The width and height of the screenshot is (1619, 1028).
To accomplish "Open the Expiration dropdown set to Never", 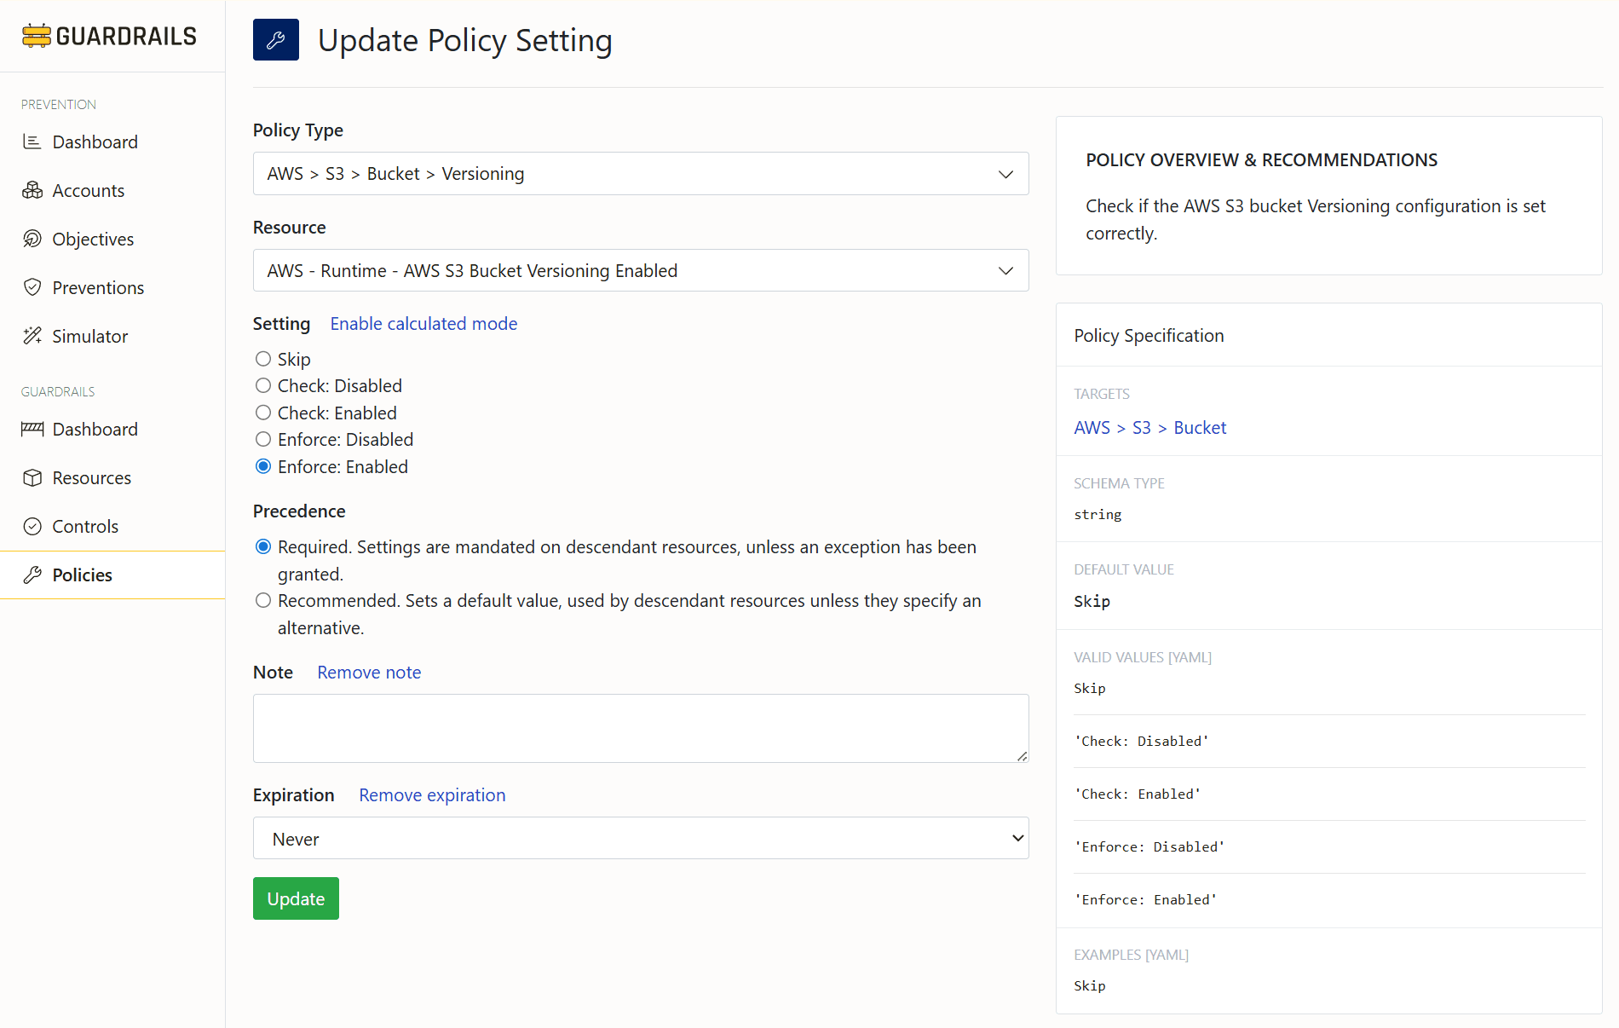I will coord(640,838).
